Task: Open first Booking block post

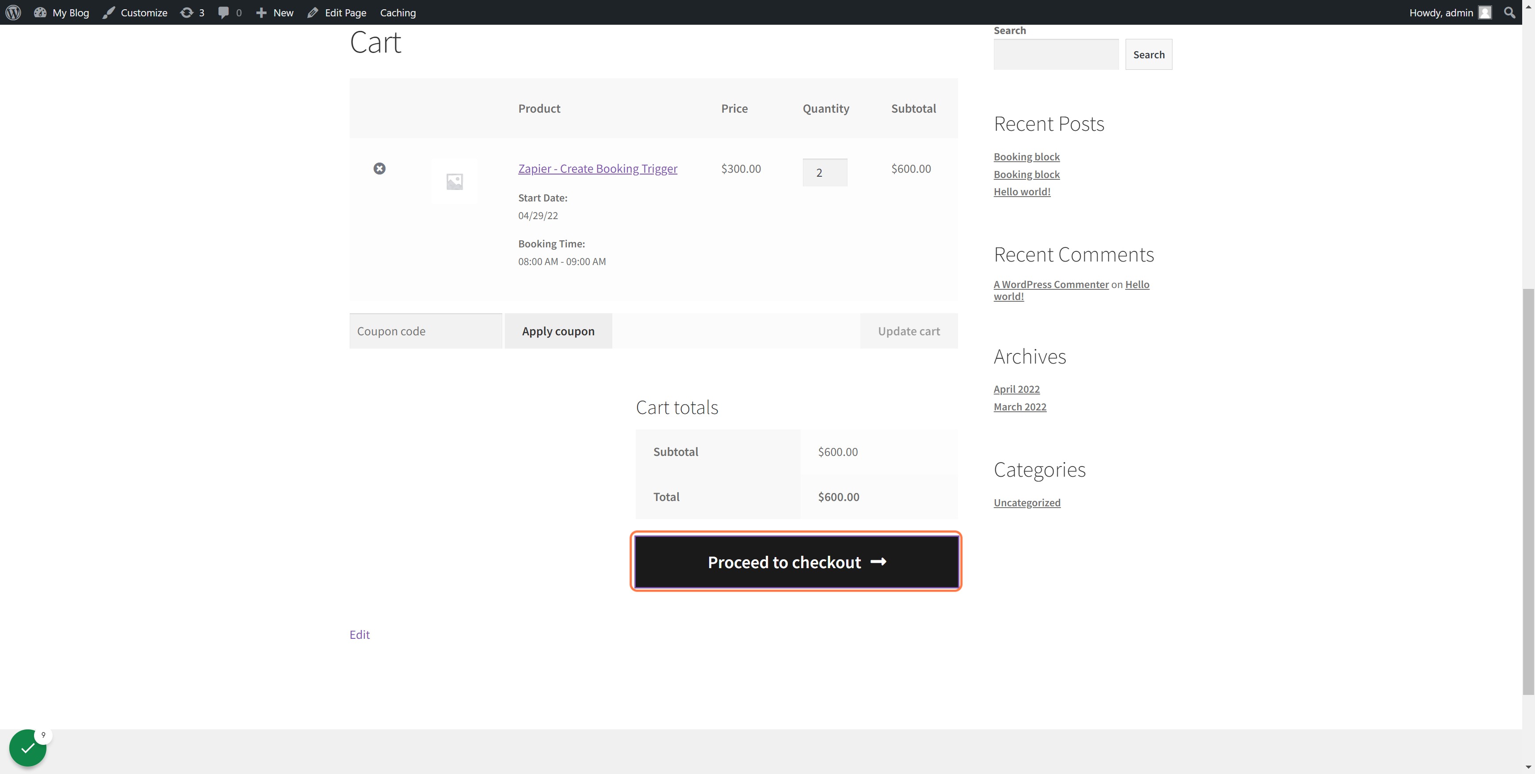Action: (1026, 156)
